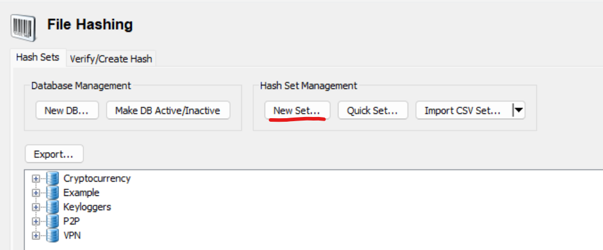The height and width of the screenshot is (250, 603).
Task: Click the Quick Set... button
Action: point(372,110)
